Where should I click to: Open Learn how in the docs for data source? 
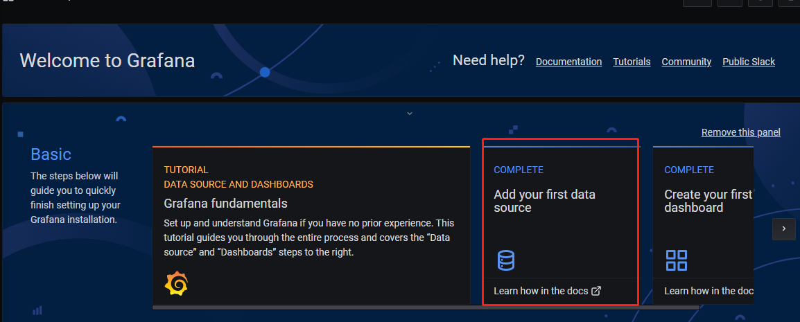541,291
